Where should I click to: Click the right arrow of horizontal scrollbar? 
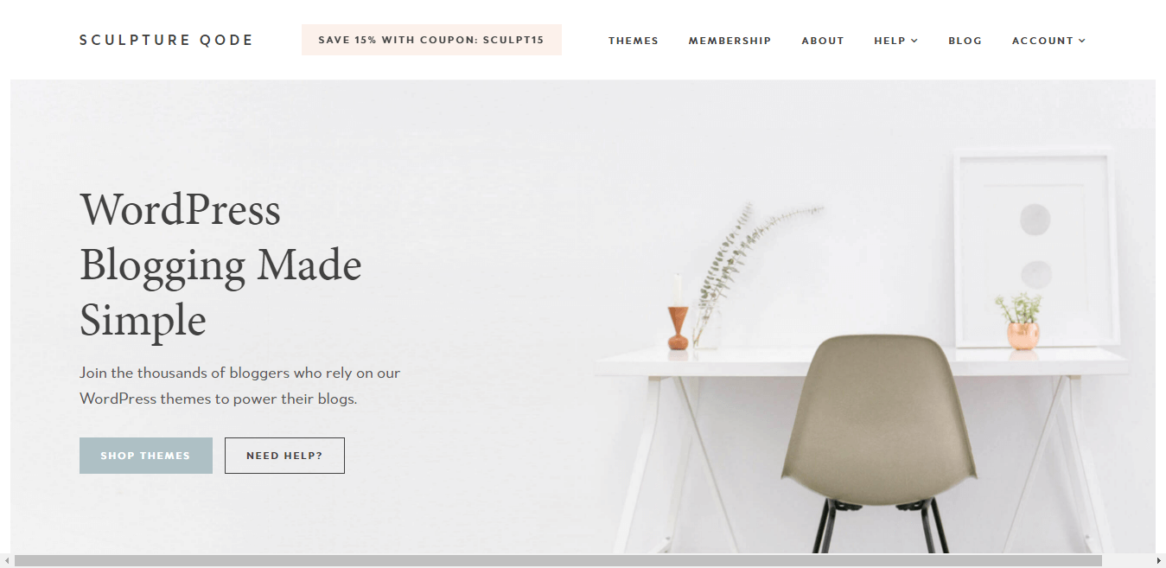point(1159,561)
